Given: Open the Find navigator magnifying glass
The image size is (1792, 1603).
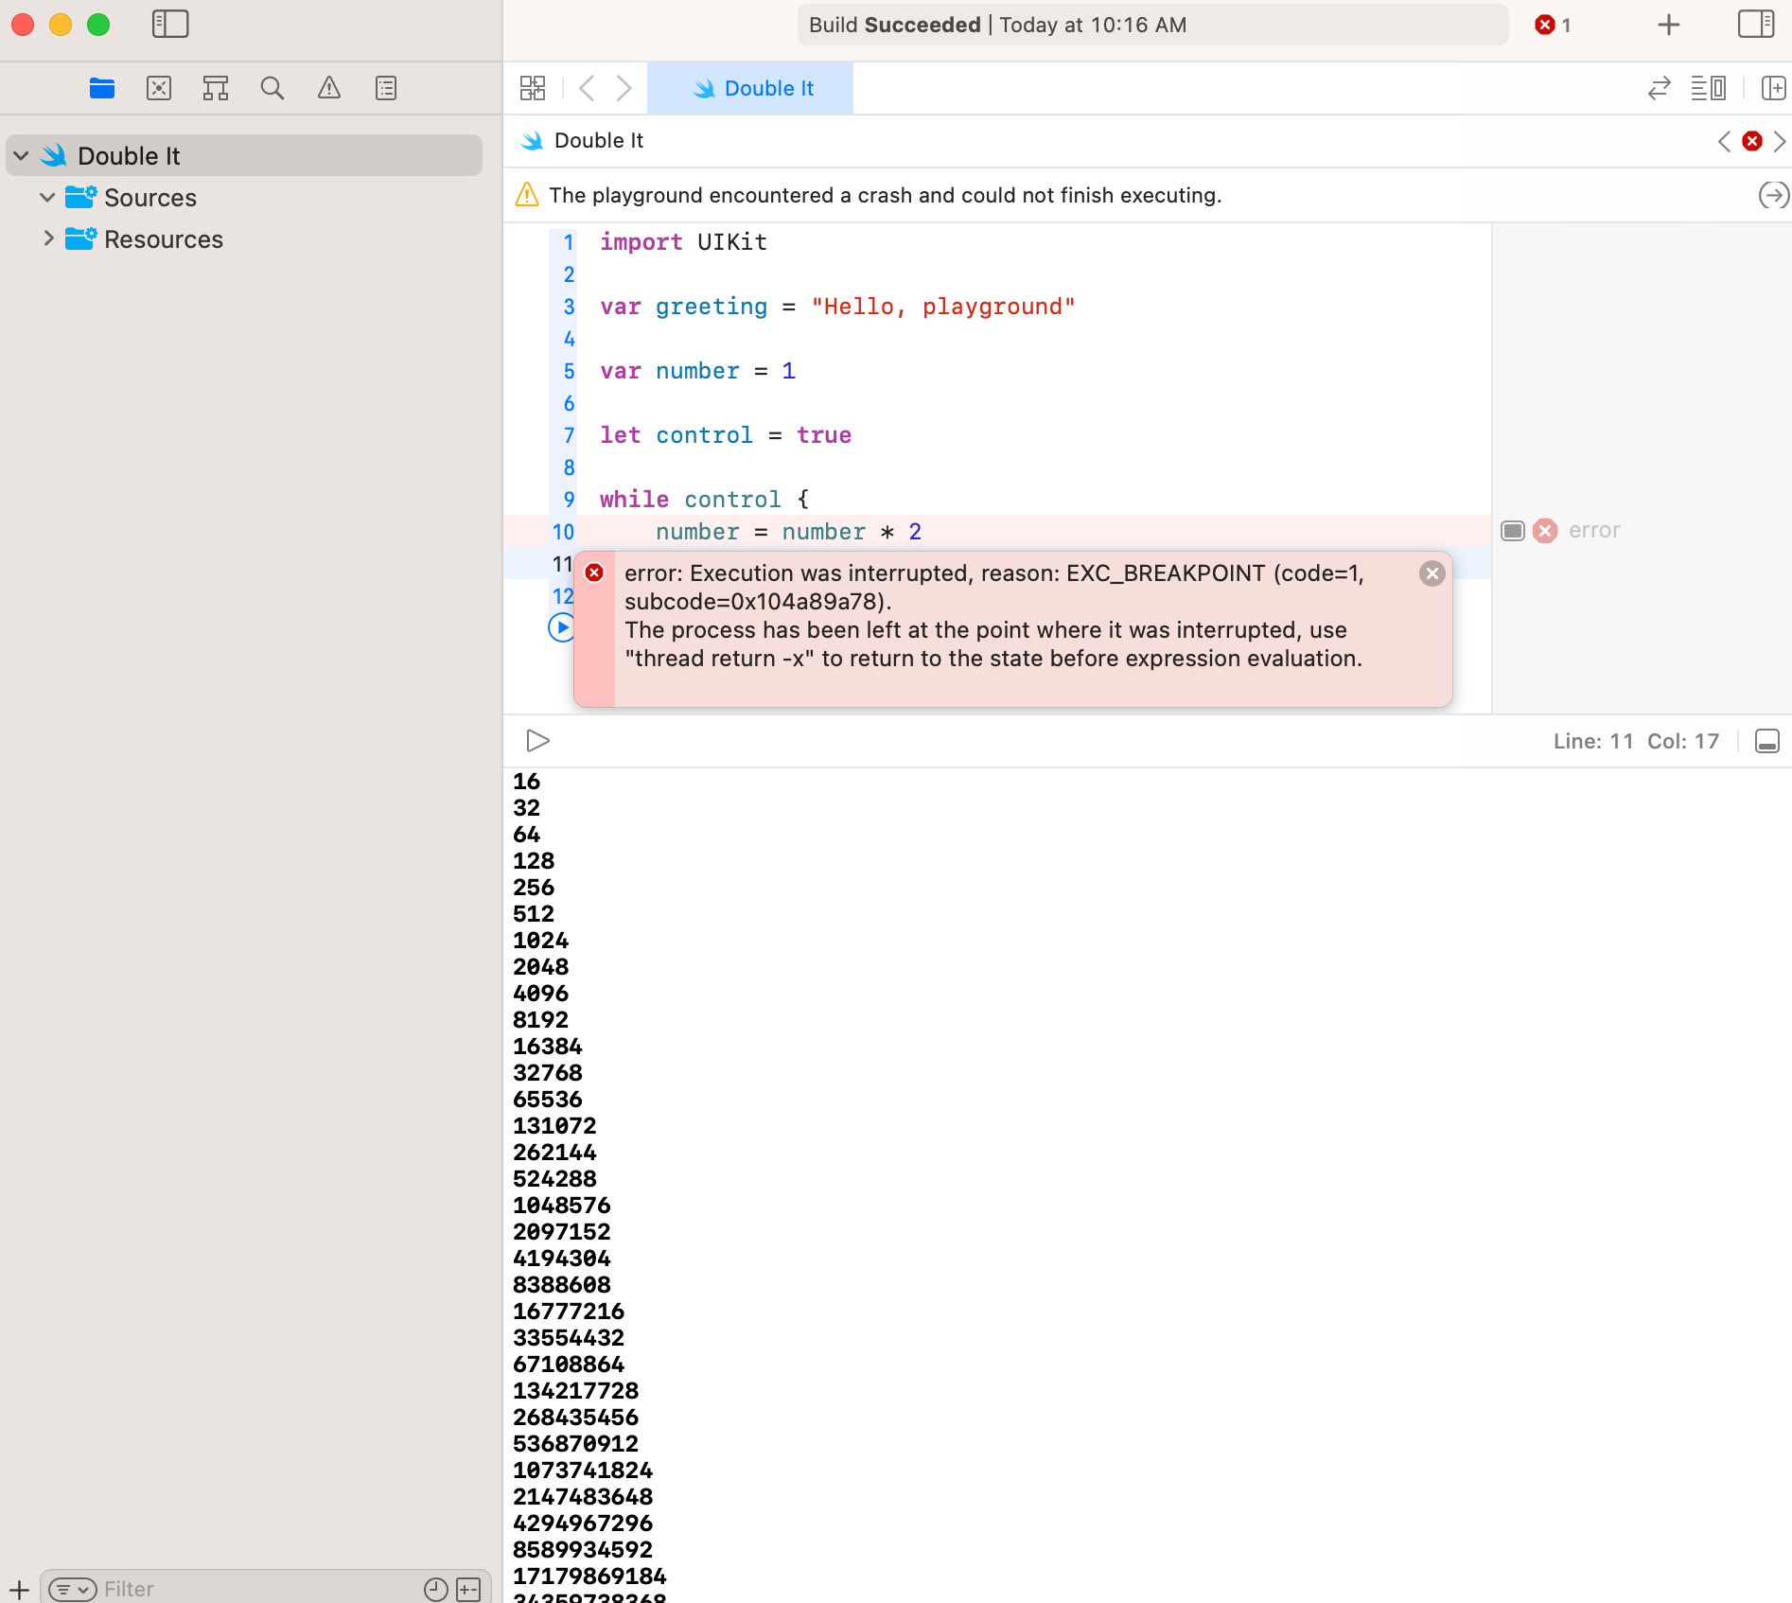Looking at the screenshot, I should [272, 88].
